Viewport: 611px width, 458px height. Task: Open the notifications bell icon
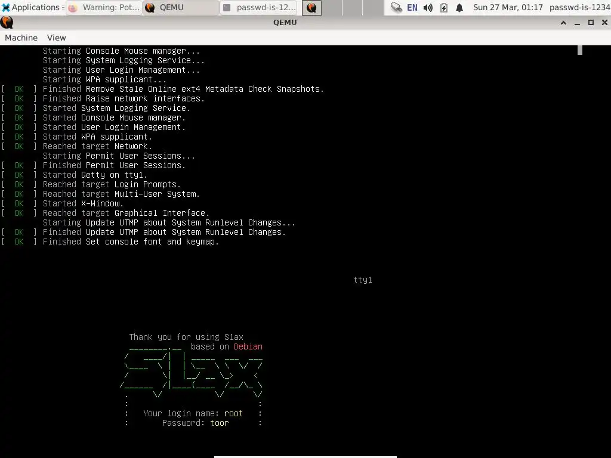[459, 7]
